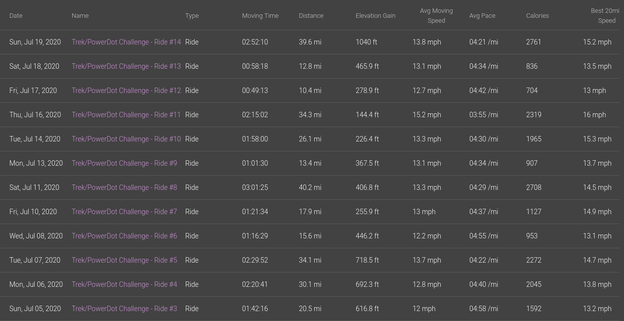Click distance value 40.2 mi

pos(310,187)
